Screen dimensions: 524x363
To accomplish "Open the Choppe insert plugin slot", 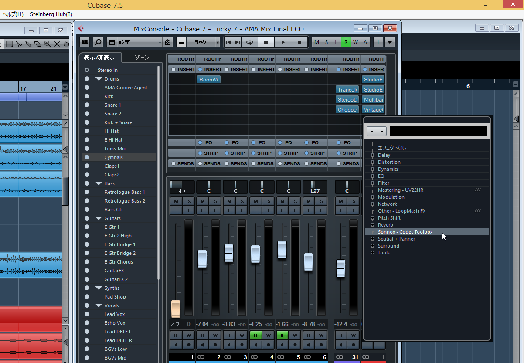I will (x=347, y=110).
